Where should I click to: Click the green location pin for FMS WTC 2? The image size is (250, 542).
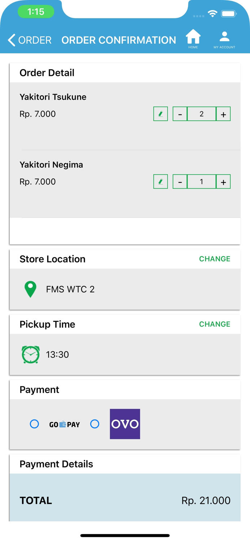30,289
